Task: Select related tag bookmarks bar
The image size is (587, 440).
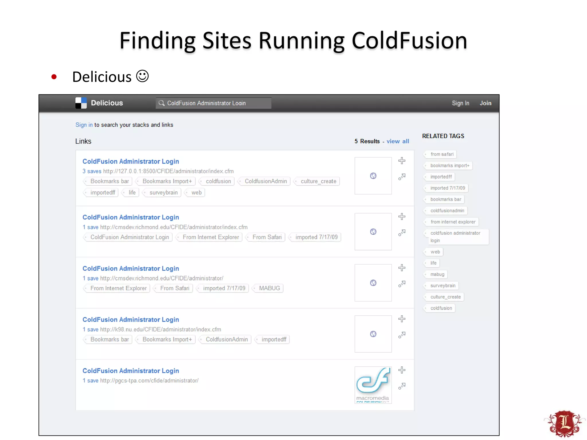Action: [x=444, y=199]
